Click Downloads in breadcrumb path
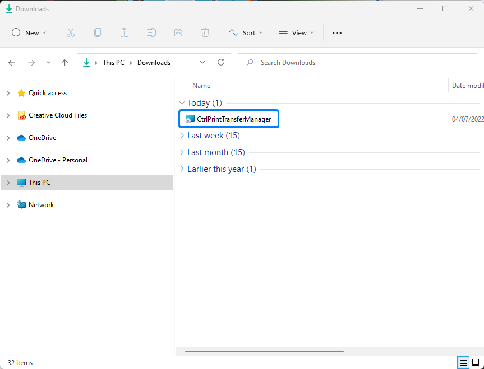 click(x=154, y=63)
